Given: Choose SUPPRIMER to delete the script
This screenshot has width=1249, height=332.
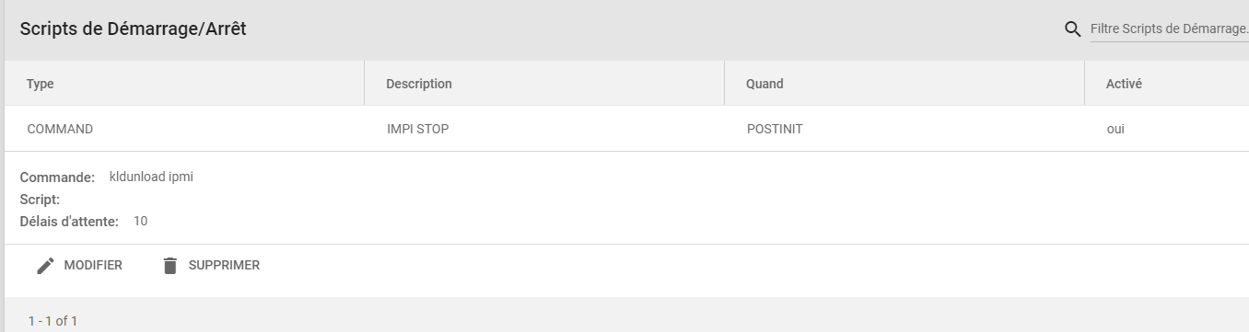Looking at the screenshot, I should point(211,266).
